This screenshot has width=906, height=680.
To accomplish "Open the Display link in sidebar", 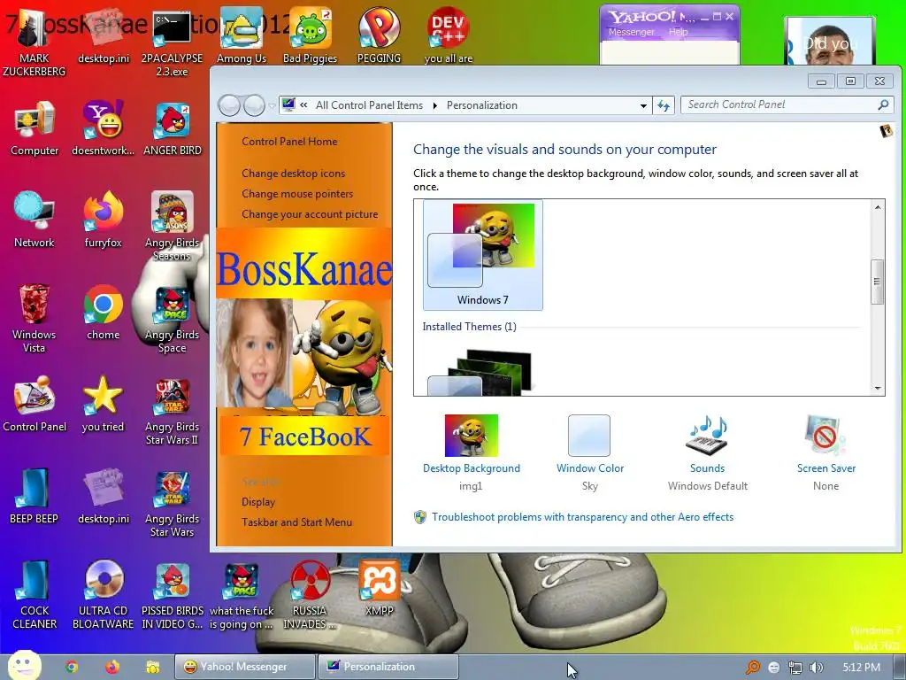I will point(258,502).
